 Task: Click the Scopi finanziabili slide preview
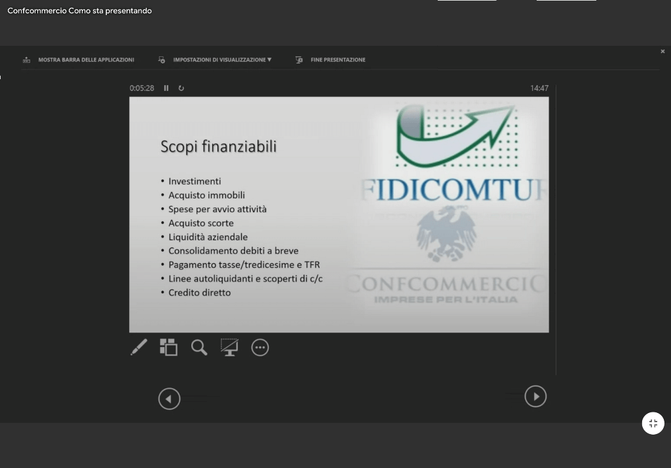coord(339,214)
